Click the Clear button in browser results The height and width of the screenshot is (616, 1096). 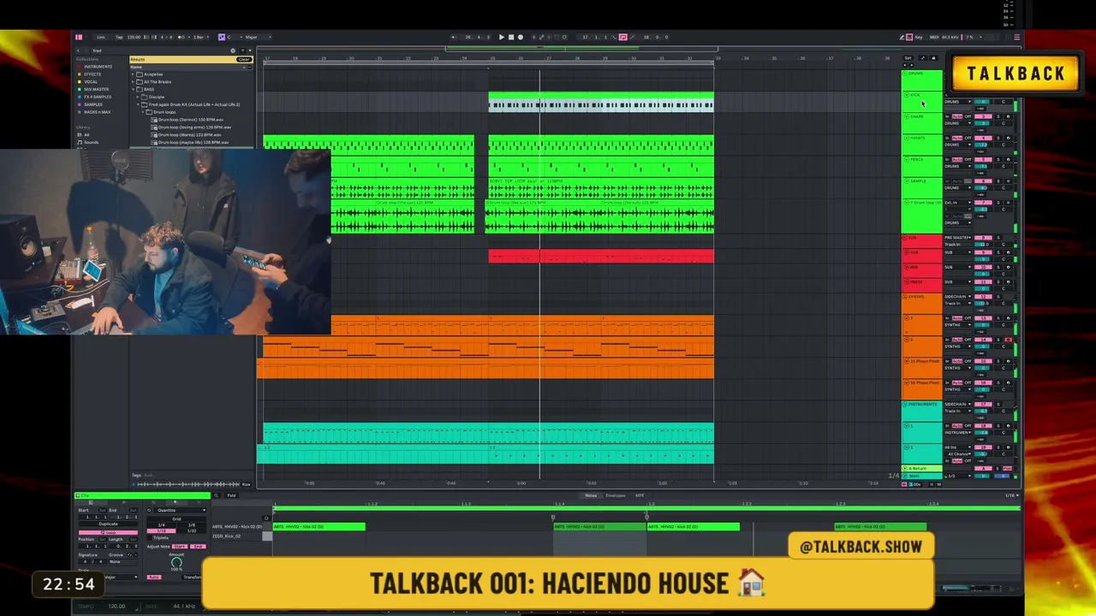244,59
